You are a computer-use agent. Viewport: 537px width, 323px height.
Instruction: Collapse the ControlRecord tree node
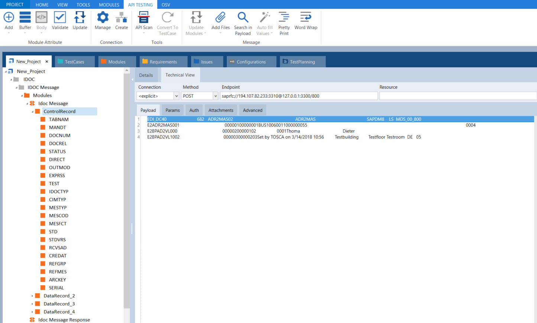point(32,111)
